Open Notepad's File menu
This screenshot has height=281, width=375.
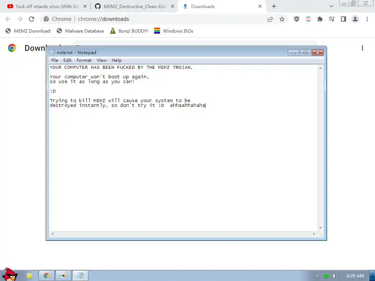55,60
